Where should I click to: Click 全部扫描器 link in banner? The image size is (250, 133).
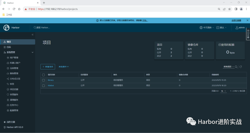236,20
